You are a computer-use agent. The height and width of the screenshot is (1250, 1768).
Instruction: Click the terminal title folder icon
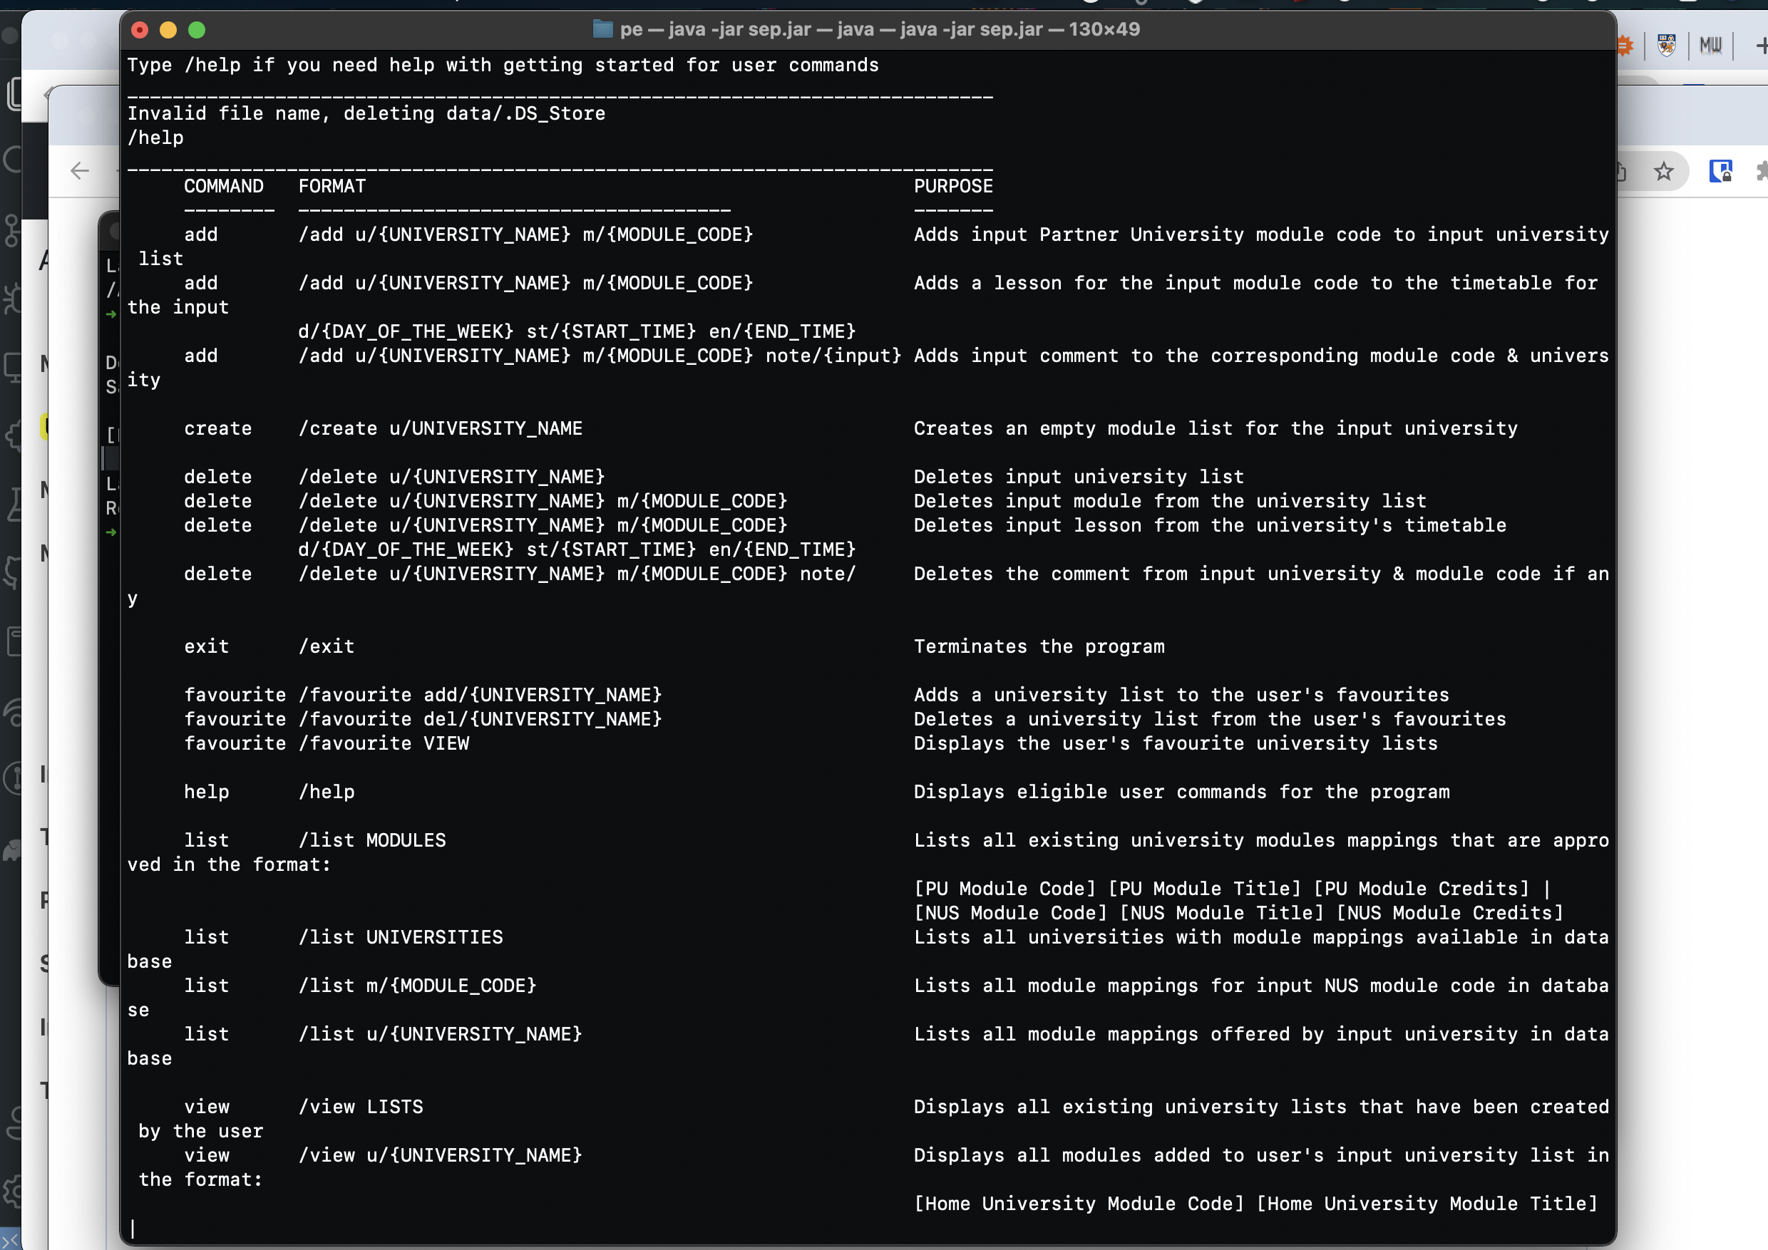pyautogui.click(x=602, y=29)
